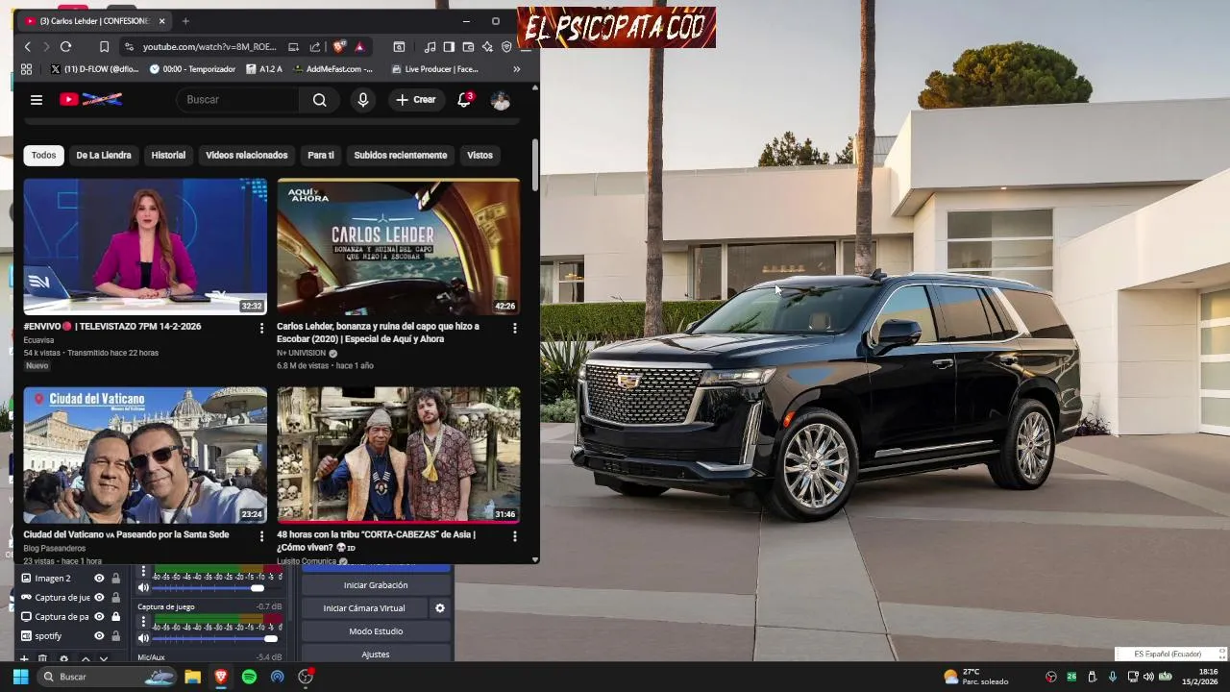This screenshot has width=1230, height=692.
Task: Open YouTube notifications bell
Action: pos(464,99)
